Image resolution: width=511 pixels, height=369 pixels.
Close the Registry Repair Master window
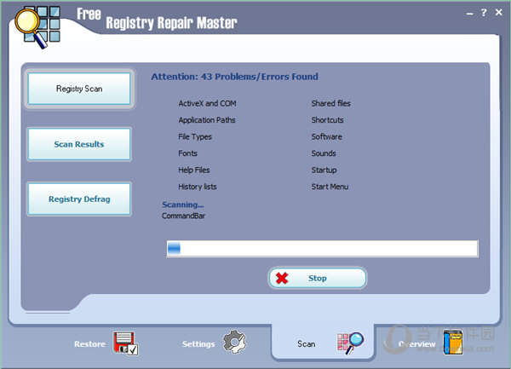pos(498,13)
